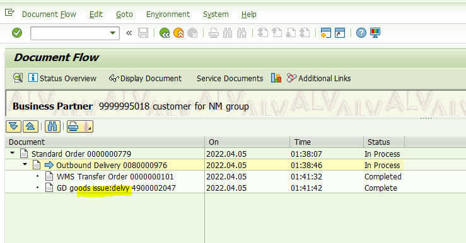Click the Time column header
466x243 pixels.
[327, 142]
